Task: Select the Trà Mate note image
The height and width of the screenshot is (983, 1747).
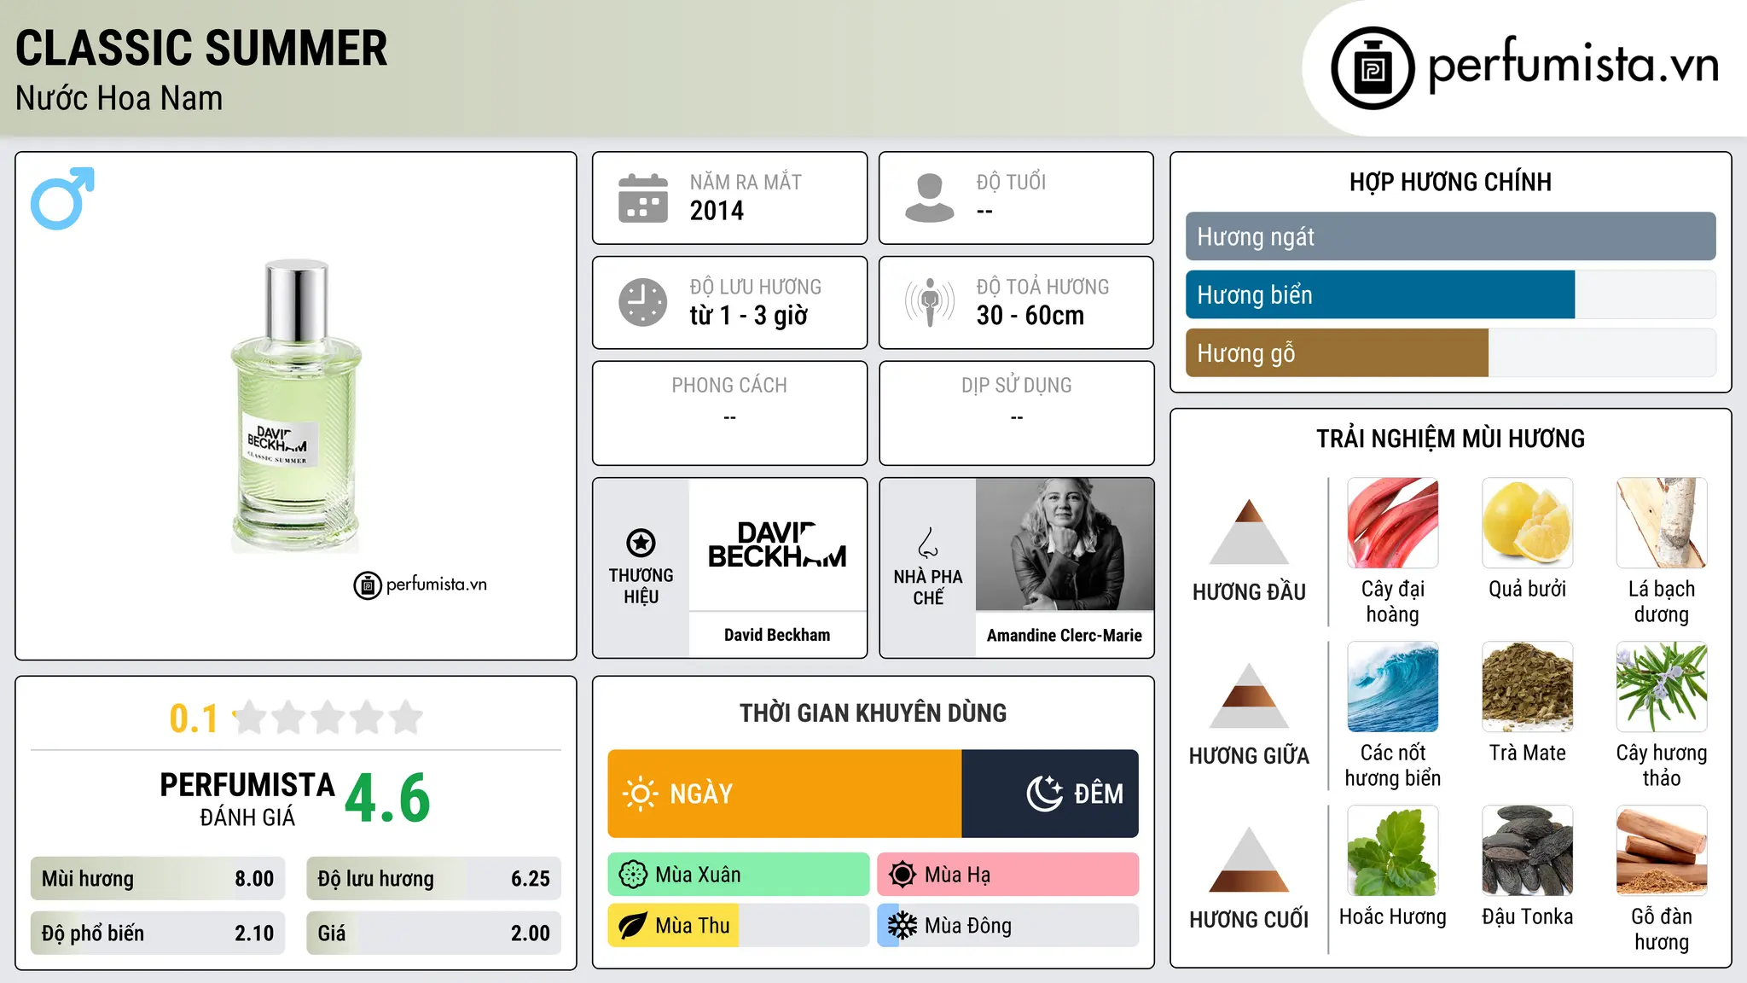Action: coord(1528,687)
